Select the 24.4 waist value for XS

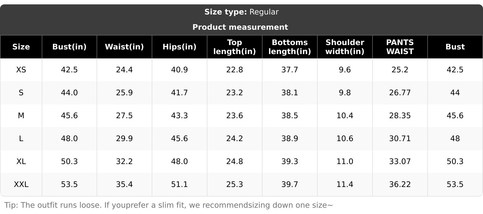[x=124, y=70]
